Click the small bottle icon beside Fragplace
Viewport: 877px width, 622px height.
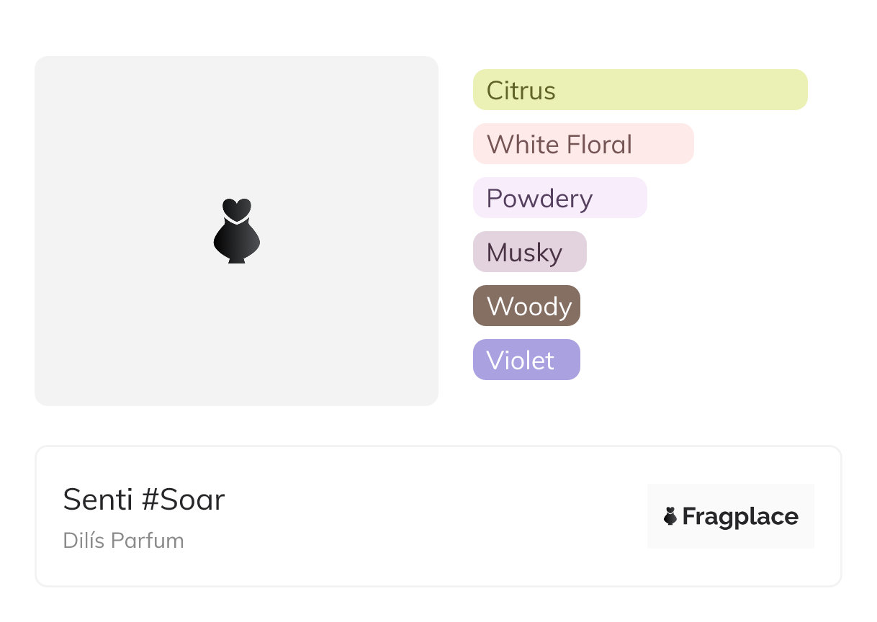point(670,516)
